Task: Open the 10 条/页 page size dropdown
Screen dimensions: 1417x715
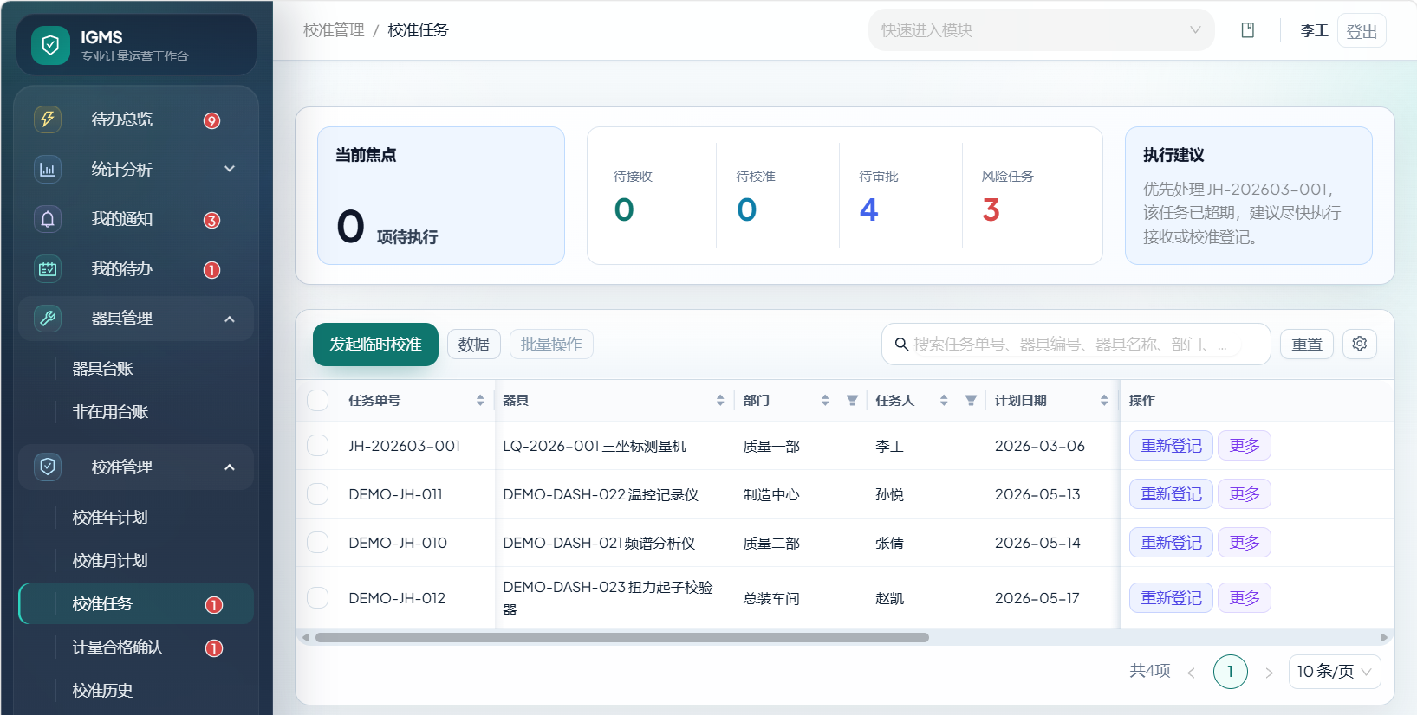Action: pyautogui.click(x=1335, y=672)
